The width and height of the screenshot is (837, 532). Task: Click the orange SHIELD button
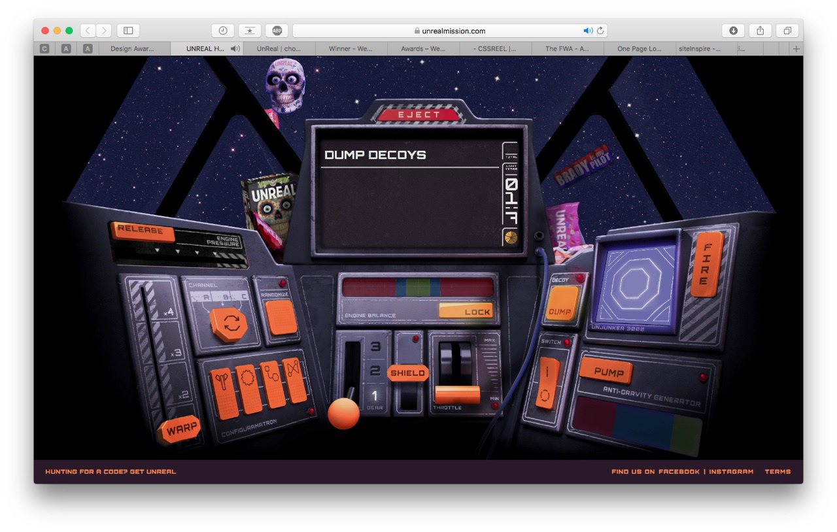click(x=408, y=373)
